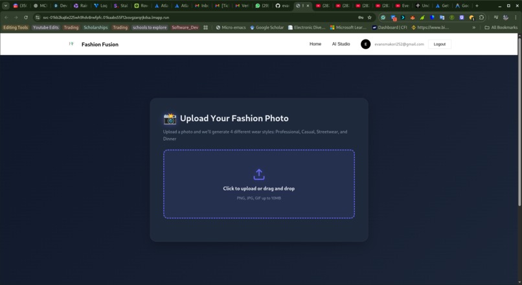Open the schools to explore bookmark folder
522x285 pixels.
pos(150,27)
